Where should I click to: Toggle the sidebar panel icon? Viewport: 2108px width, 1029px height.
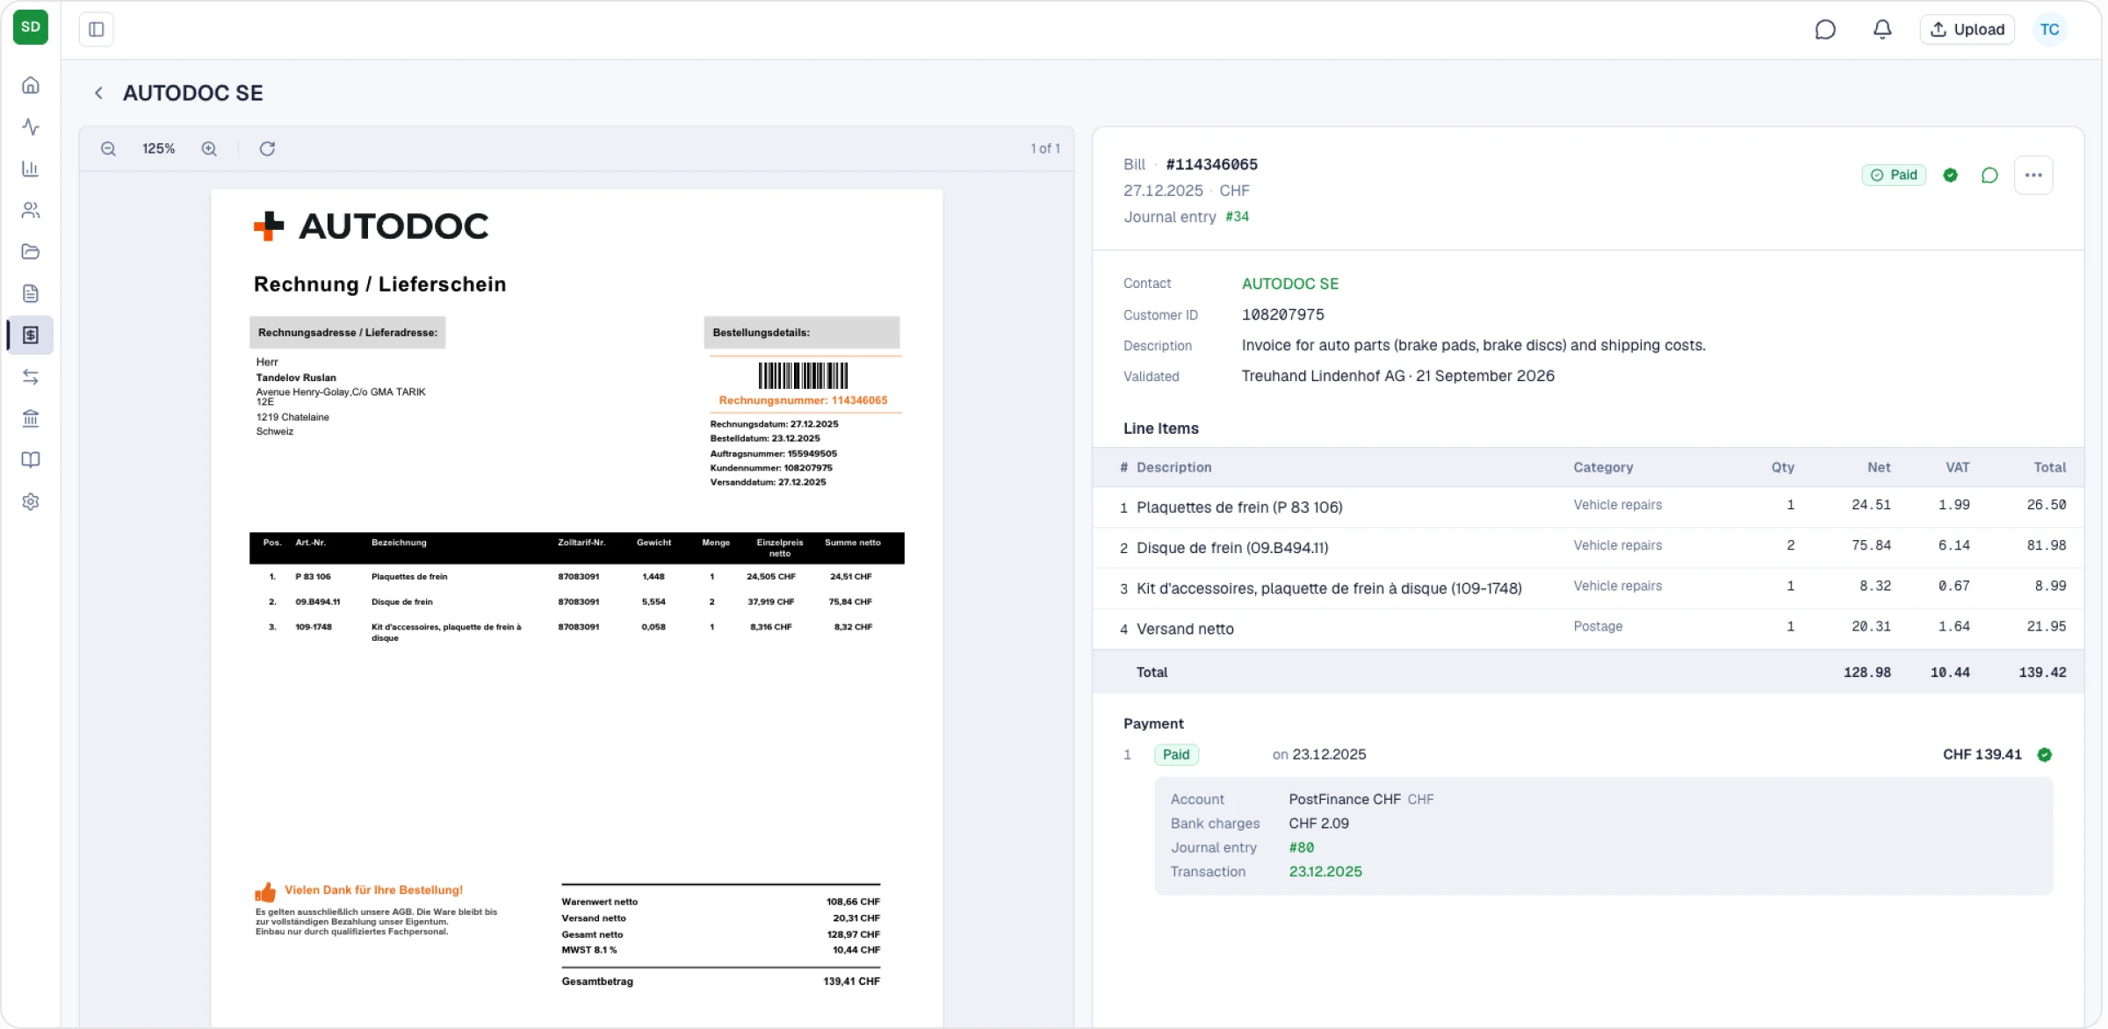click(x=97, y=29)
